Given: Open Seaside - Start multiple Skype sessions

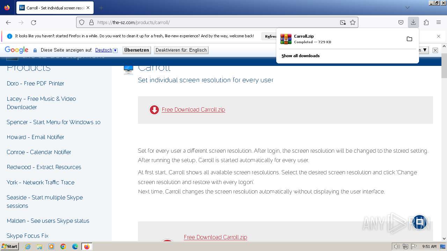Looking at the screenshot, I should tap(45, 201).
